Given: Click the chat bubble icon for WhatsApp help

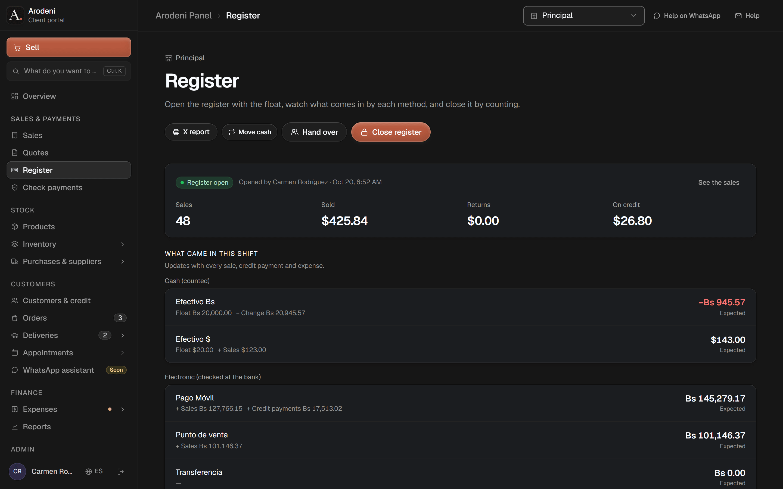Looking at the screenshot, I should [x=657, y=16].
